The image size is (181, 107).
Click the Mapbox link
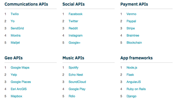(16, 96)
